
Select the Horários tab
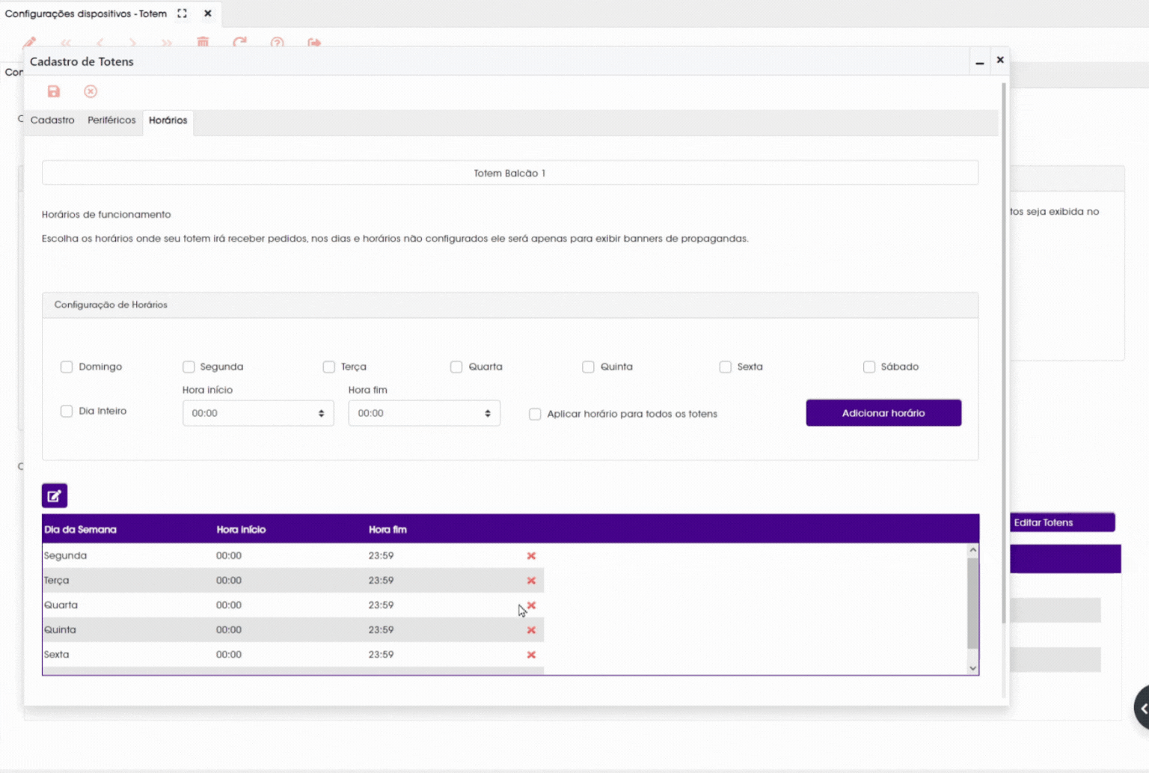point(168,120)
